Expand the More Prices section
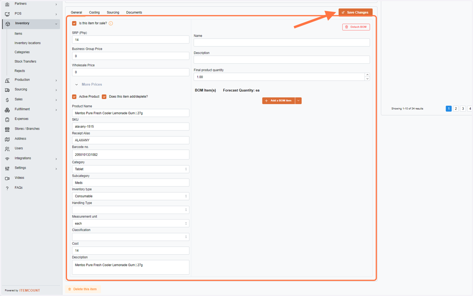 click(89, 84)
